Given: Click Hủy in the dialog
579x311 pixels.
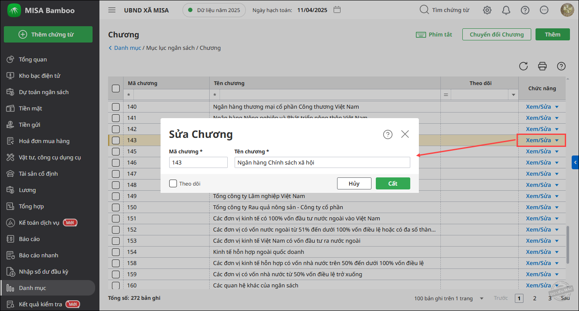Looking at the screenshot, I should pos(354,183).
